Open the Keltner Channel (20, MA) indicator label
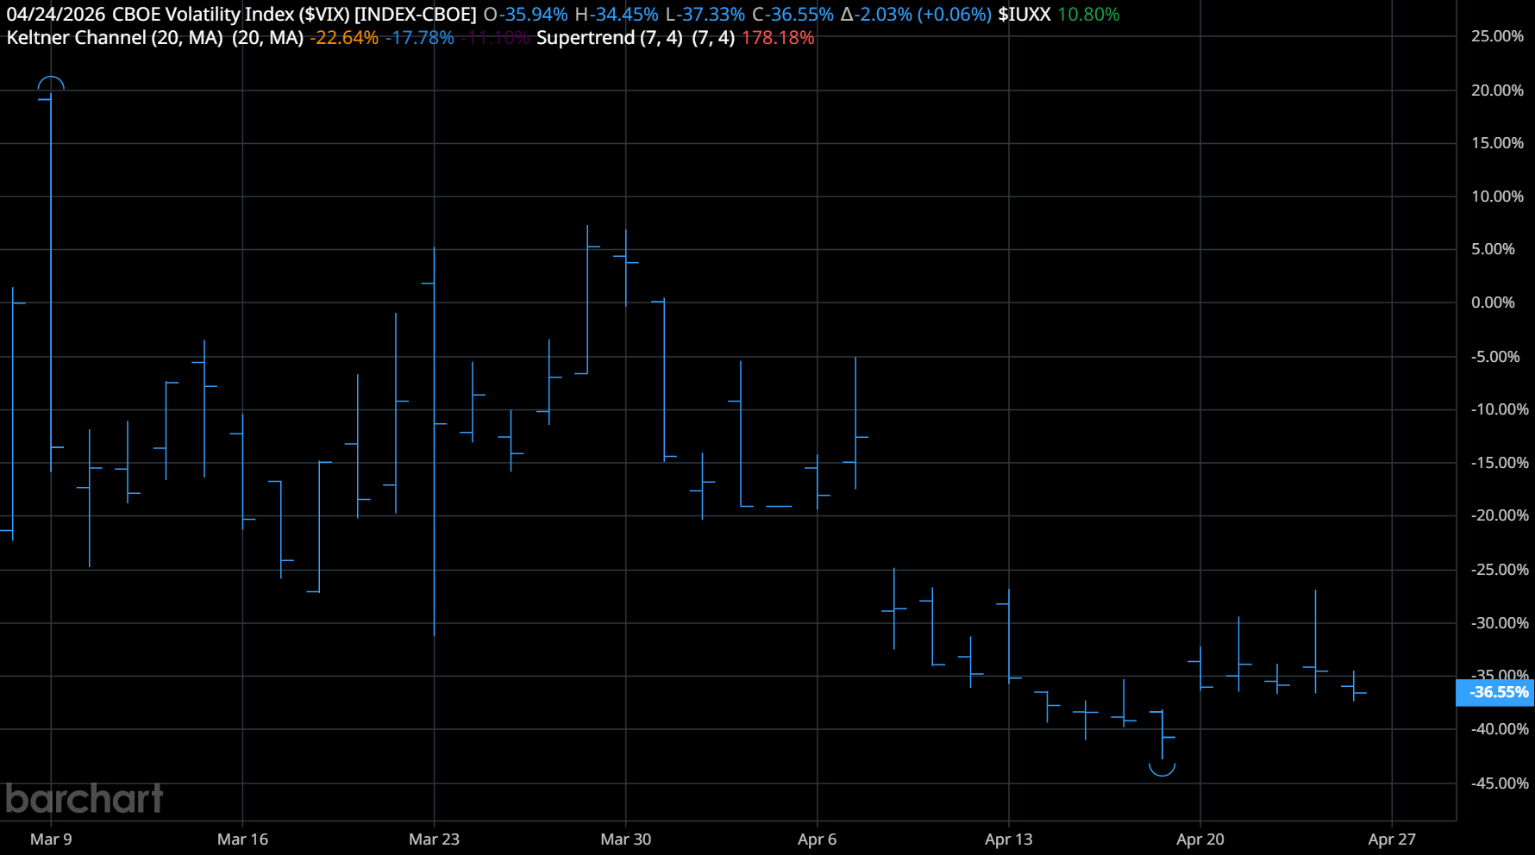This screenshot has height=855, width=1535. (114, 38)
